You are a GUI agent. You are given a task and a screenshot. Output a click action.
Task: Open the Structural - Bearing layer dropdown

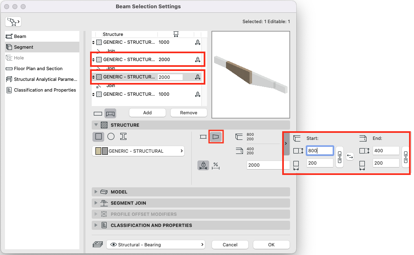point(156,244)
